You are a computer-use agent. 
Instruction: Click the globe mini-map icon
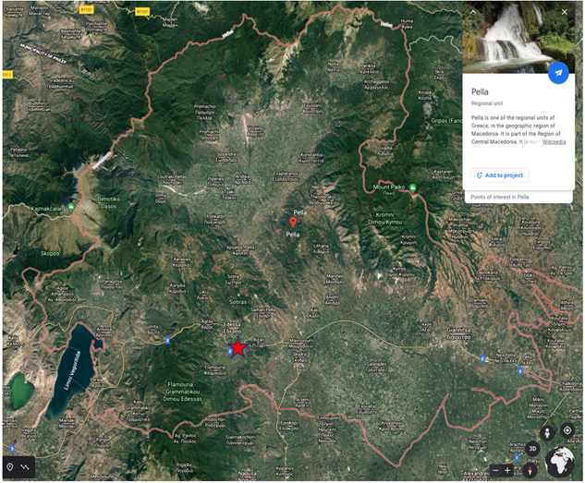coord(560,464)
